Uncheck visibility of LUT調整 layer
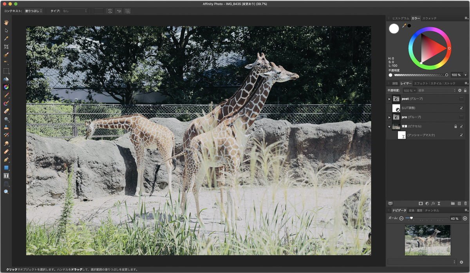 461,108
